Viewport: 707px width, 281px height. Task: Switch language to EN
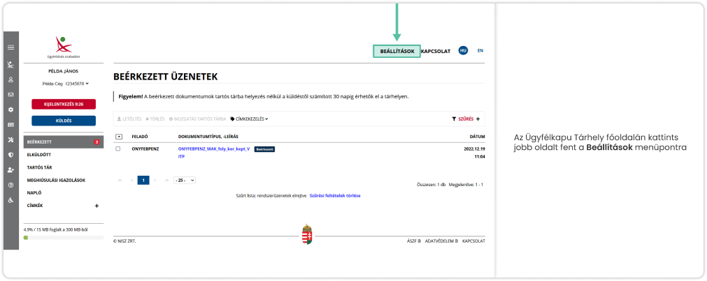pyautogui.click(x=480, y=51)
